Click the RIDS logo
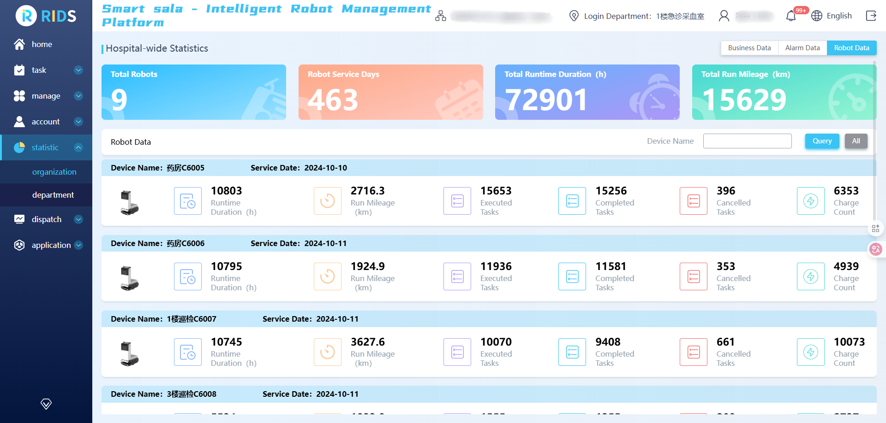Image resolution: width=886 pixels, height=423 pixels. point(46,16)
